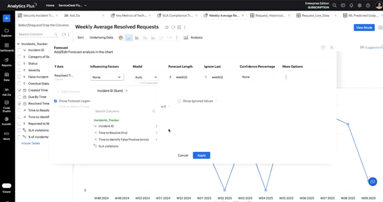The height and width of the screenshot is (202, 383).
Task: Switch to Request_Live_Data tab
Action: 316,15
